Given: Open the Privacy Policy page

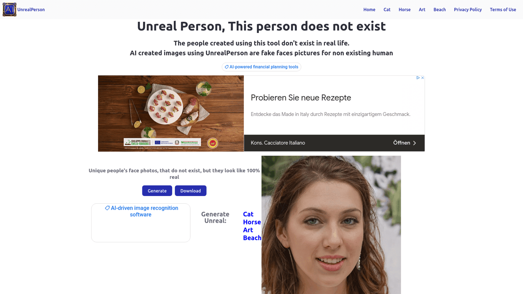Looking at the screenshot, I should point(468,10).
